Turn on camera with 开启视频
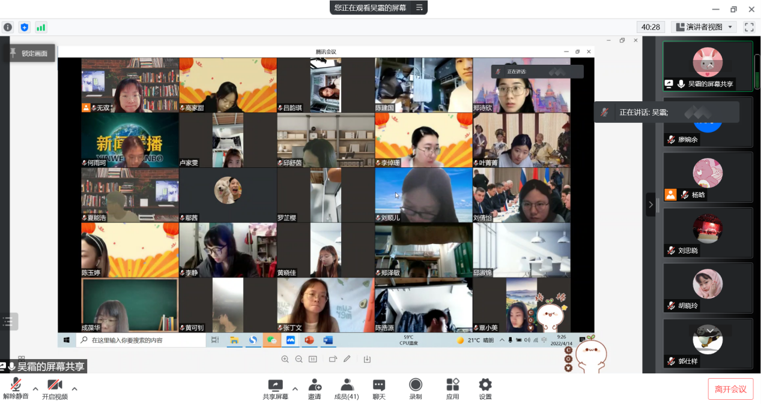 pyautogui.click(x=55, y=388)
